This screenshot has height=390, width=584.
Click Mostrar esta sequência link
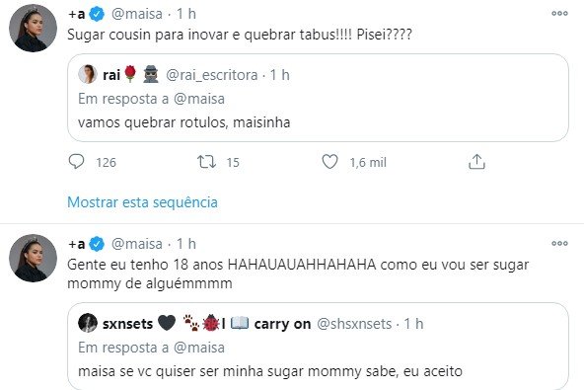(143, 202)
